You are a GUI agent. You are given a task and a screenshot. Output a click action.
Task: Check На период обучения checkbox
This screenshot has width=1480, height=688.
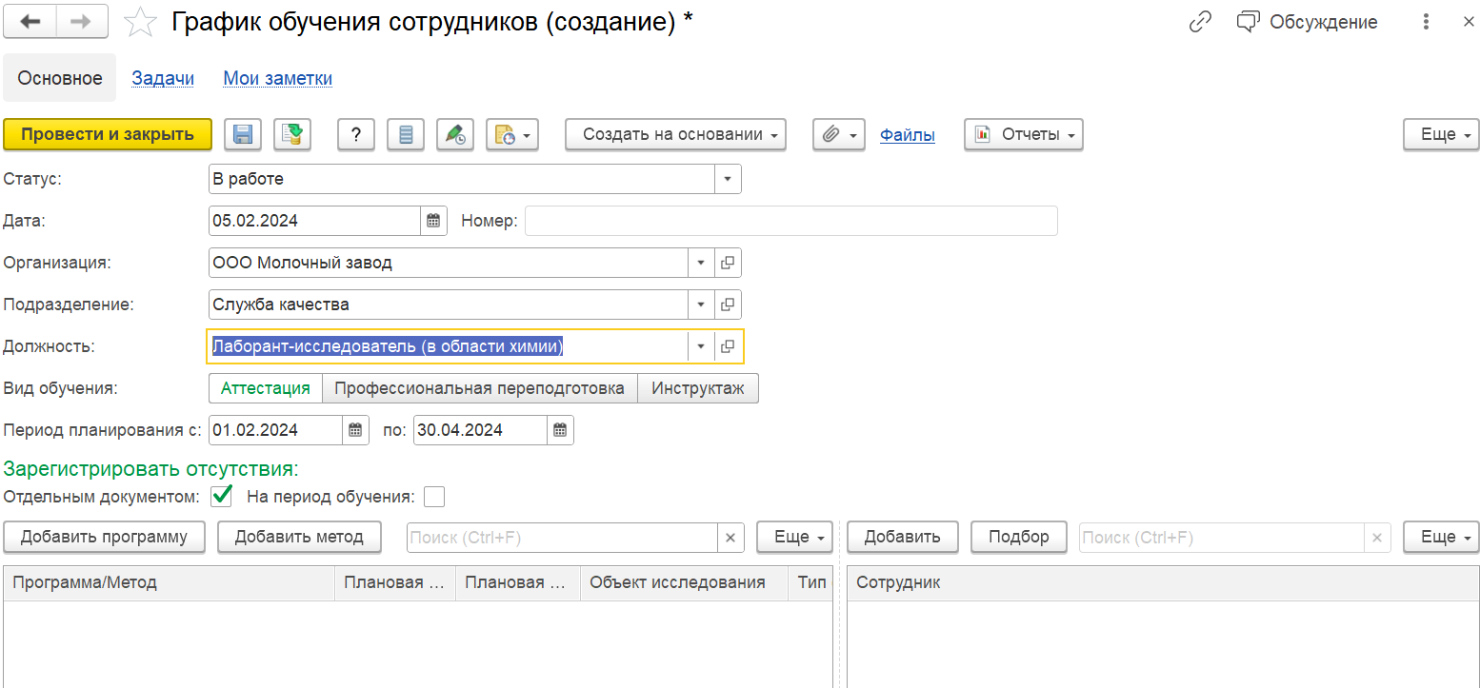(x=434, y=497)
